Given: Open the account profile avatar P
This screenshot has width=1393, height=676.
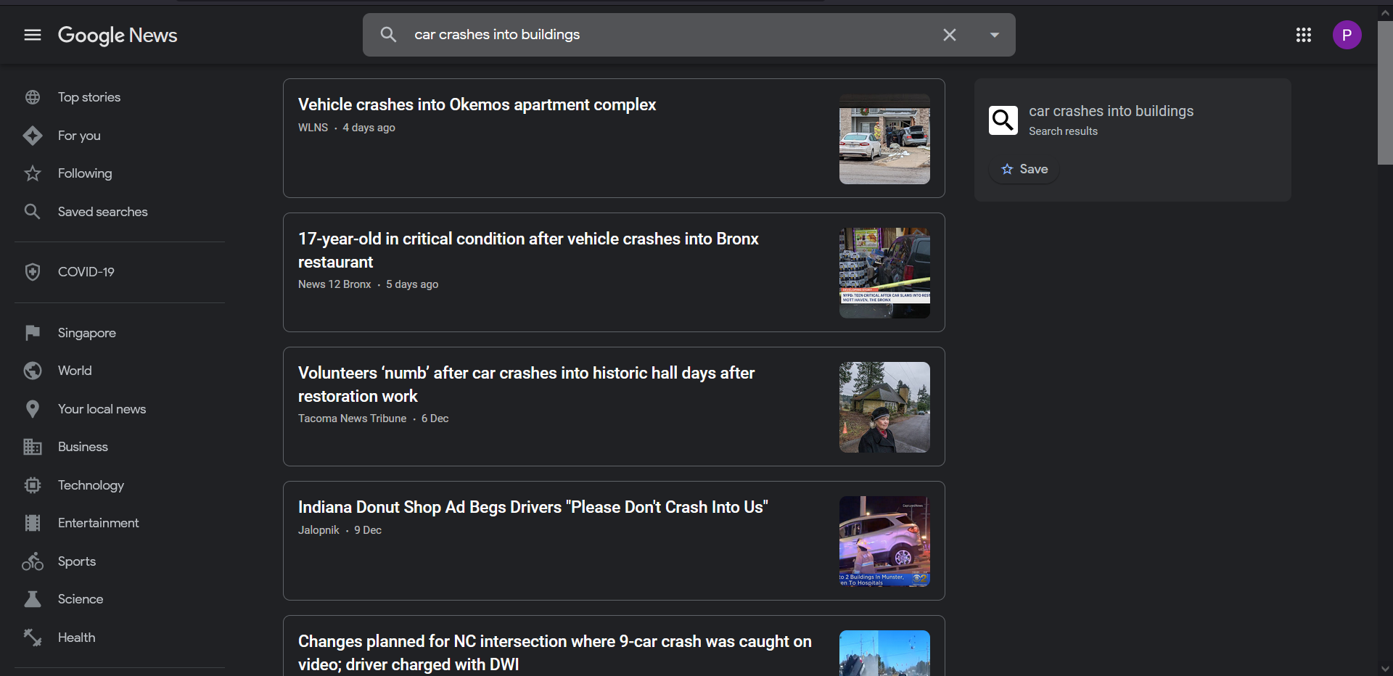Looking at the screenshot, I should pyautogui.click(x=1347, y=35).
